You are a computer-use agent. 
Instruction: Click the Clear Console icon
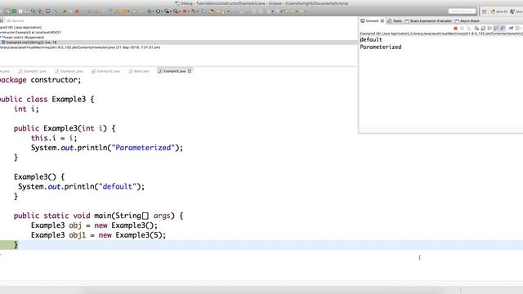tap(477, 29)
